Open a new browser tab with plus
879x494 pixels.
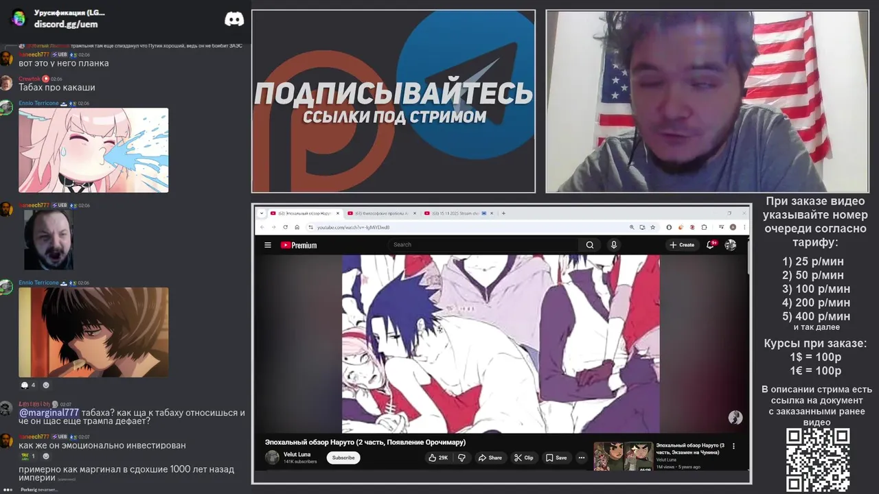click(503, 213)
